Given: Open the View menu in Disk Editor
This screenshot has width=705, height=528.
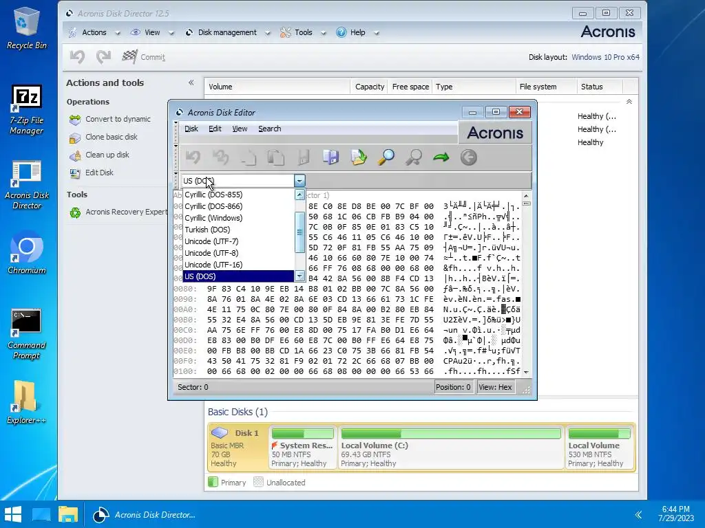Looking at the screenshot, I should click(x=240, y=129).
